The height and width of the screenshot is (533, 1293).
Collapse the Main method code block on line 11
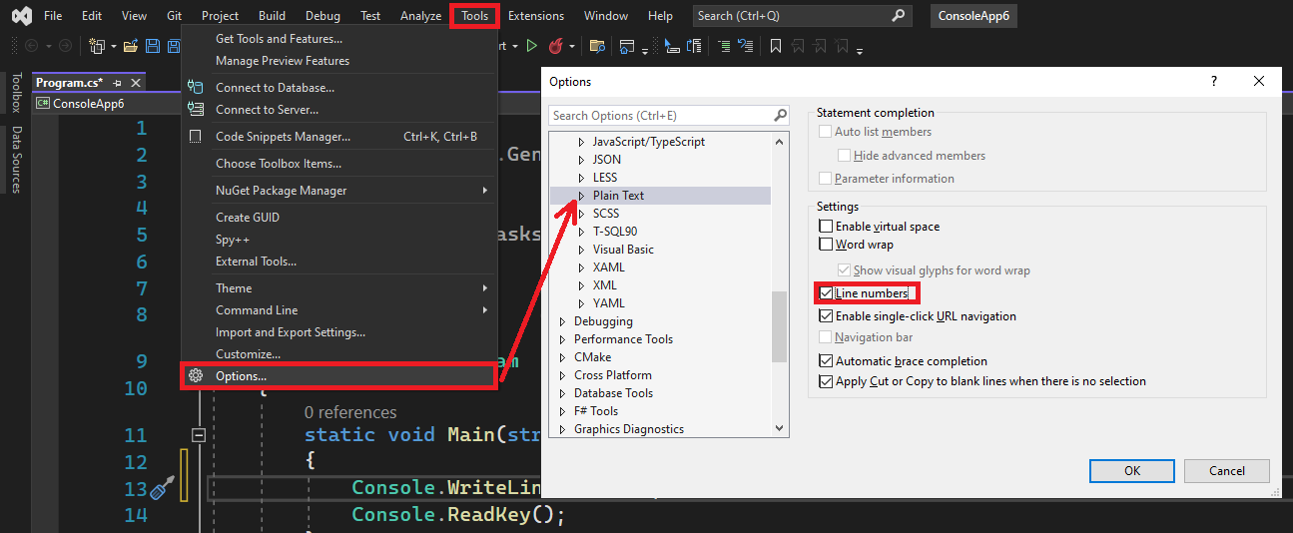pos(199,435)
